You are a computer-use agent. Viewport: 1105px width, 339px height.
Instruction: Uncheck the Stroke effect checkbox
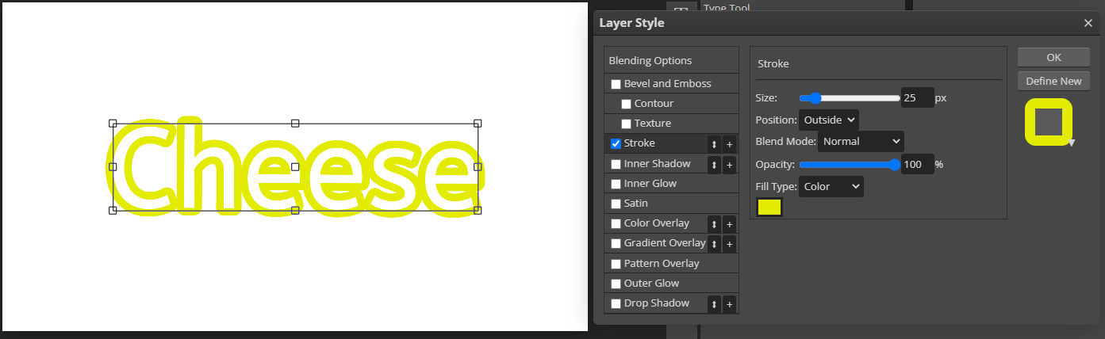click(x=616, y=143)
